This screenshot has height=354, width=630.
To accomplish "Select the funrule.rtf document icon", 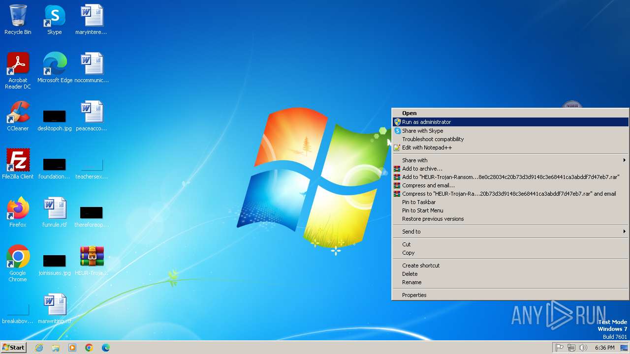I will click(x=55, y=212).
